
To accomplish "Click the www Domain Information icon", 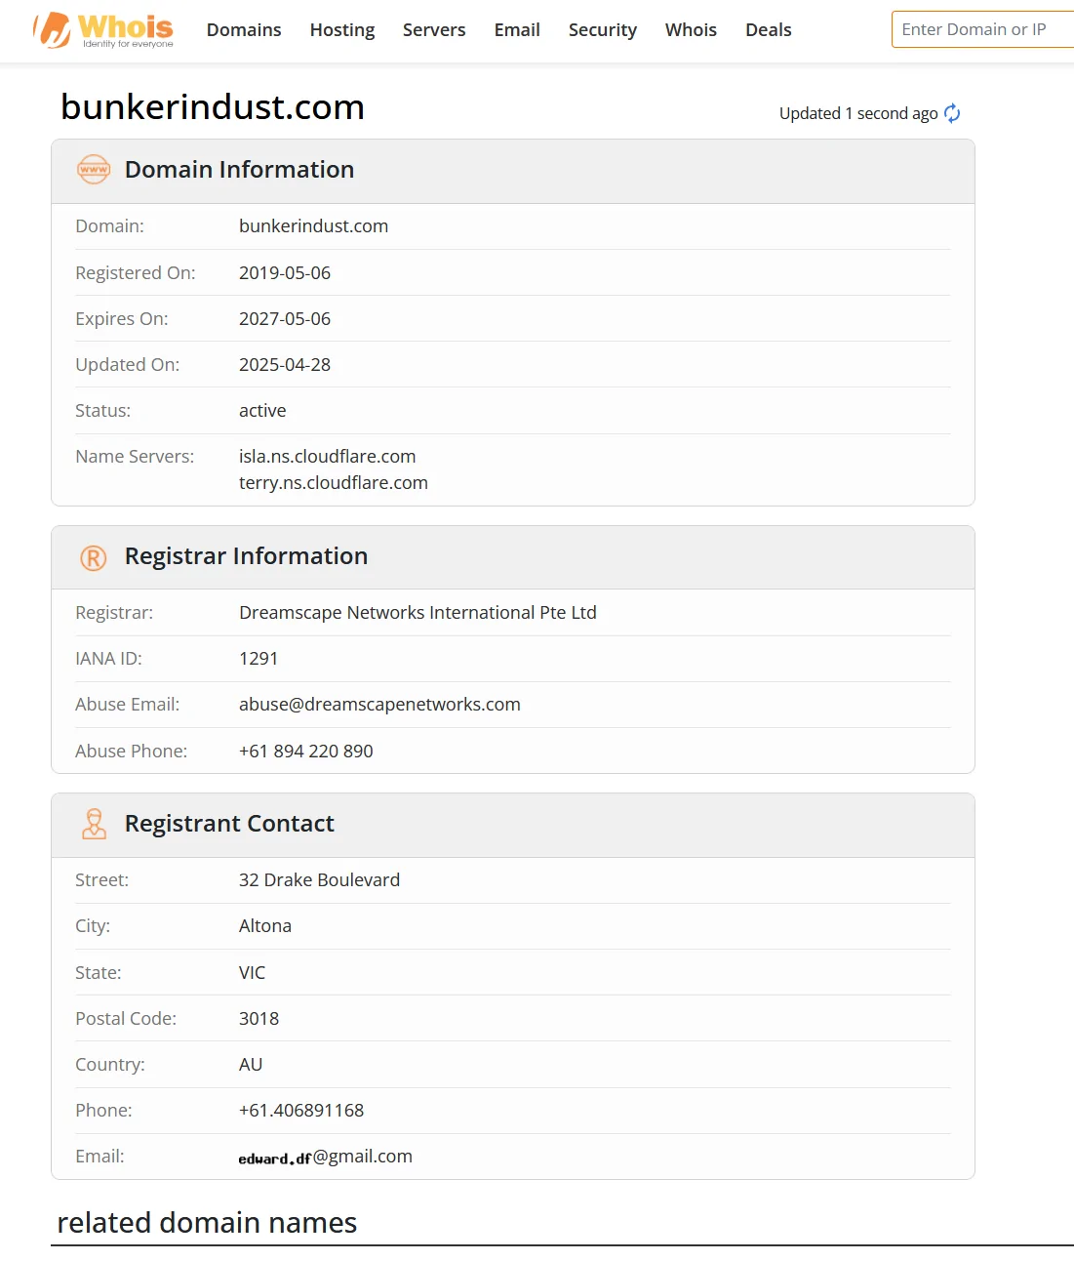I will [x=94, y=170].
